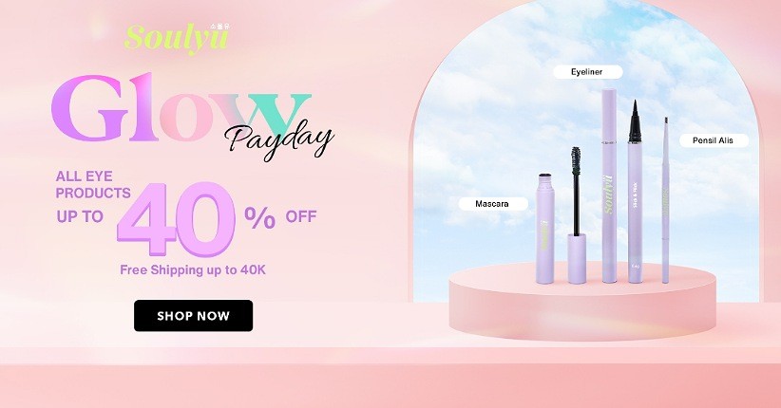
Task: Click the round pink display podium
Action: [x=582, y=303]
